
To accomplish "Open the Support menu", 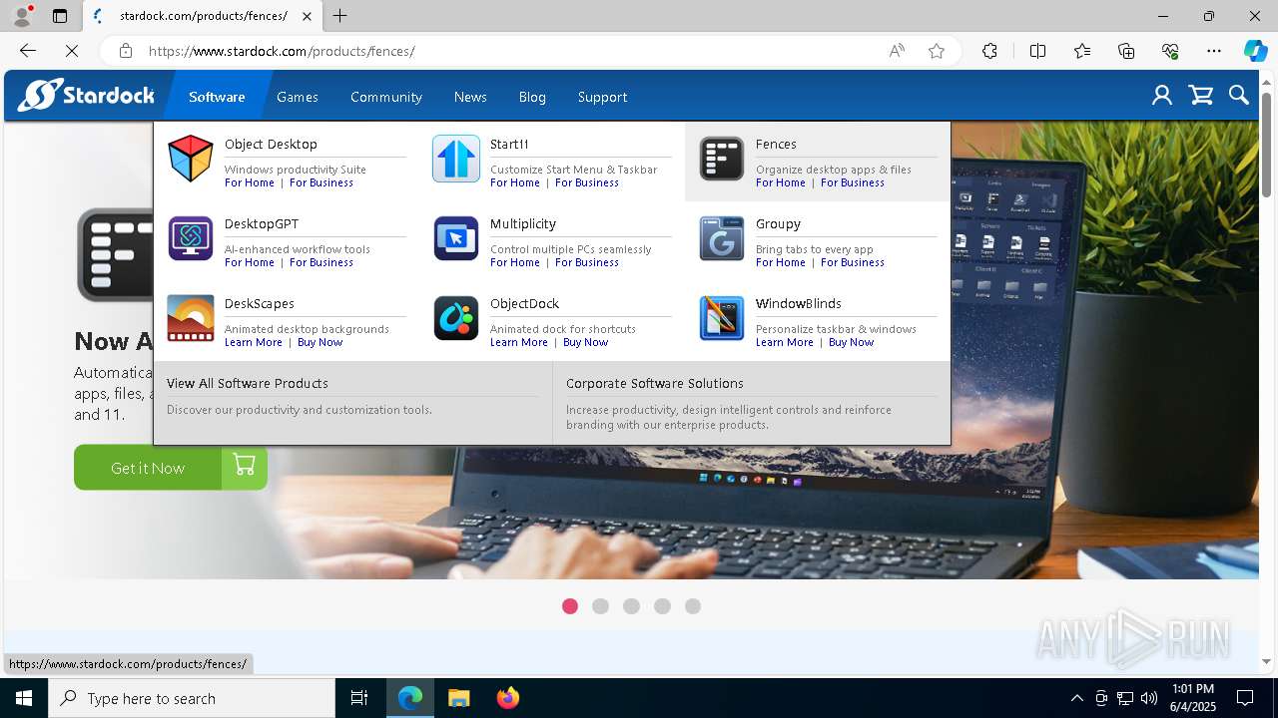I will pos(602,97).
